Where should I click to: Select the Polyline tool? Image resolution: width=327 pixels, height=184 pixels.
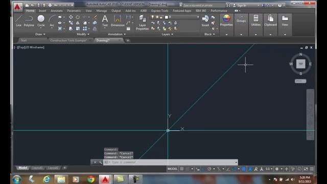(29, 20)
